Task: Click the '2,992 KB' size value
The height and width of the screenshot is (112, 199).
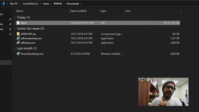Action: tap(175, 54)
